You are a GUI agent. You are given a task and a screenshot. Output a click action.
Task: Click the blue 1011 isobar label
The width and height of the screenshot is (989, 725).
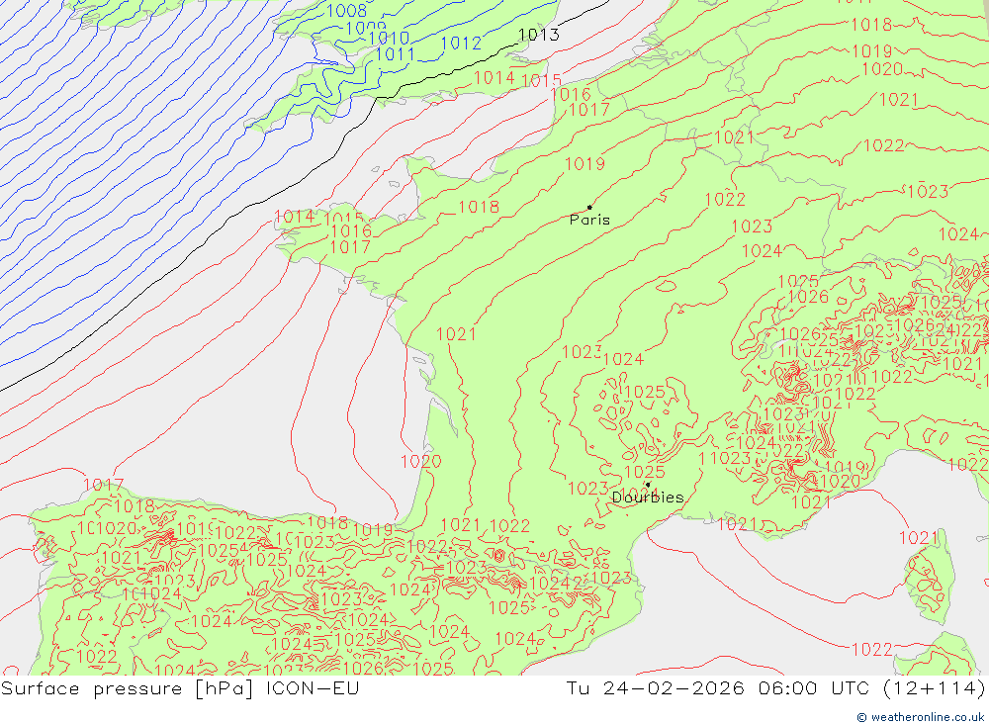coord(395,55)
